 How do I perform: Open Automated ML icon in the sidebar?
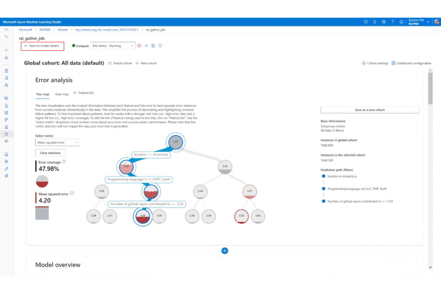click(x=6, y=78)
